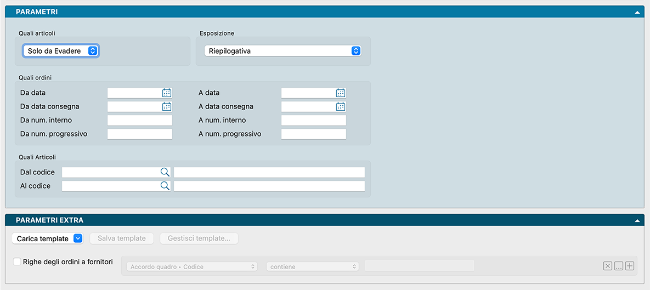This screenshot has width=650, height=290.
Task: Open the Esposizione Riepilogativa dropdown
Action: 282,51
